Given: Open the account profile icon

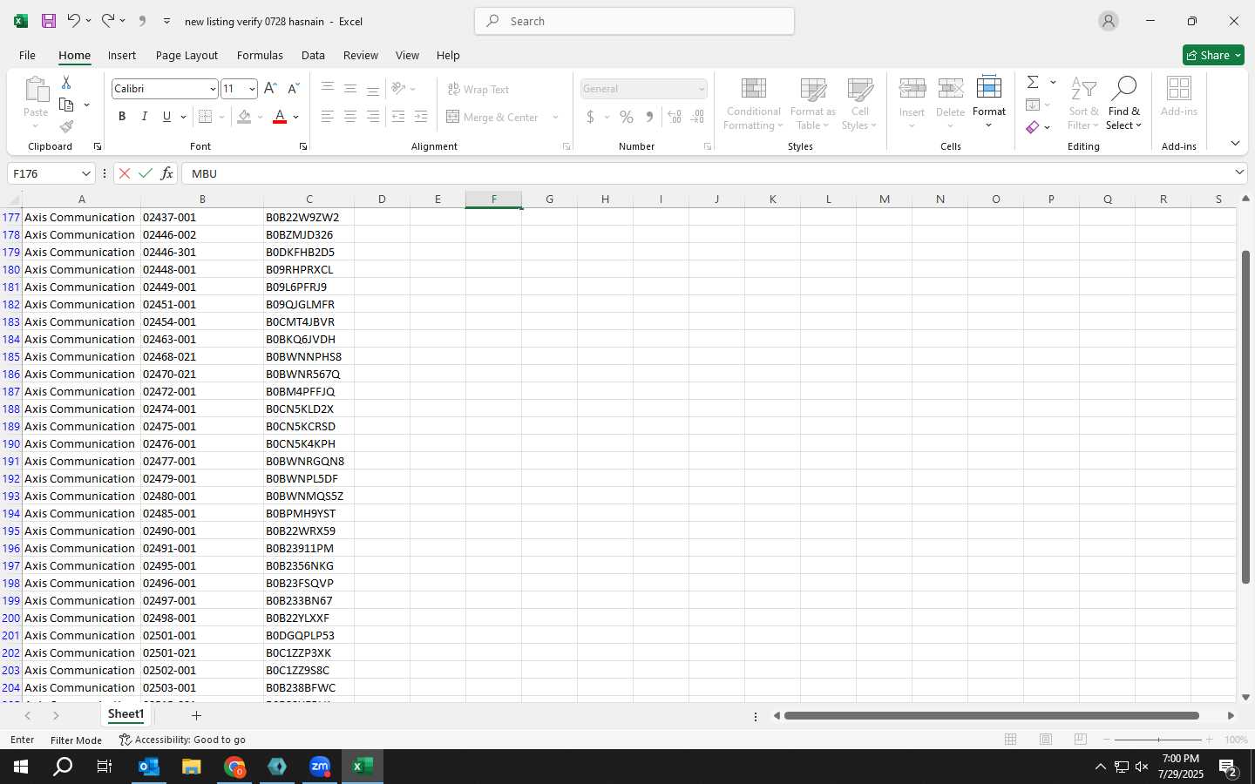Looking at the screenshot, I should 1109,21.
